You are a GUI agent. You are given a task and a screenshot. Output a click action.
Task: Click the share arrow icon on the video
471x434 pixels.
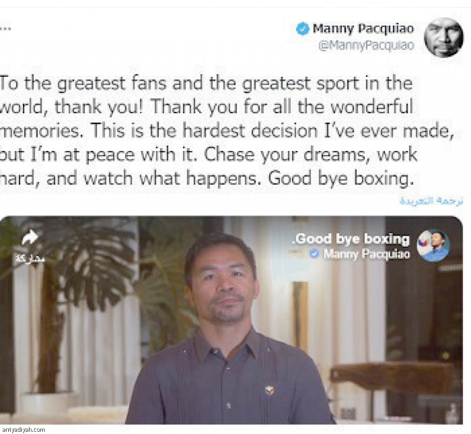click(x=30, y=237)
